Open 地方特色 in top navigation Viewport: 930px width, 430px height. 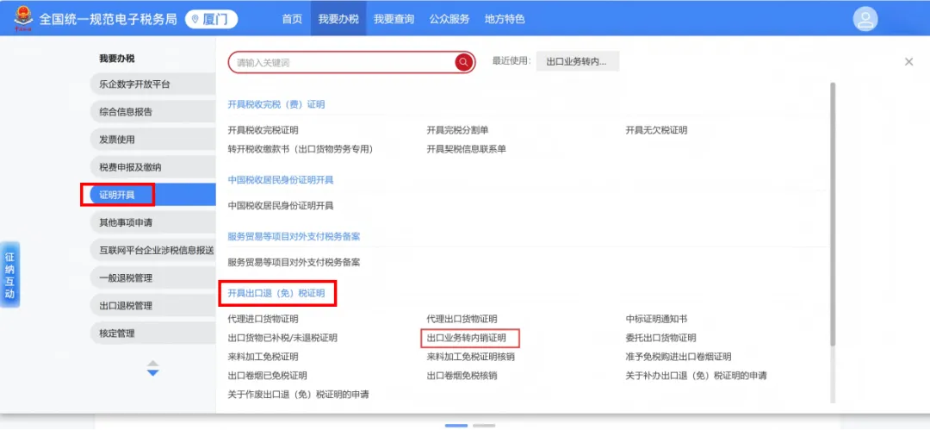point(505,19)
